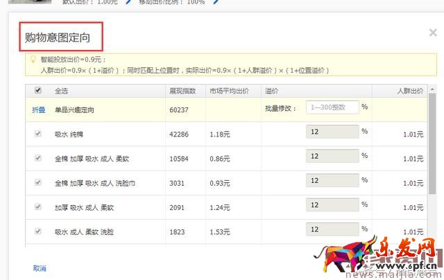Toggle checkbox for 加厚 吸水 成人 柔软
This screenshot has width=444, height=280.
[37, 206]
